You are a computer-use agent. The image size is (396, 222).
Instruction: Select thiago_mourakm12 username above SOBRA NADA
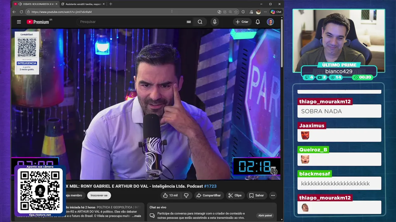click(325, 101)
